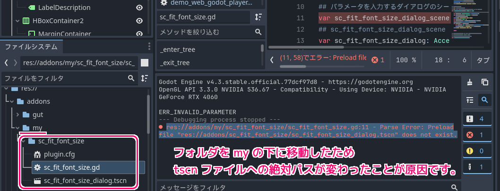Toggle warning messages filter showing 0
The height and width of the screenshot is (191, 500).
click(x=477, y=151)
